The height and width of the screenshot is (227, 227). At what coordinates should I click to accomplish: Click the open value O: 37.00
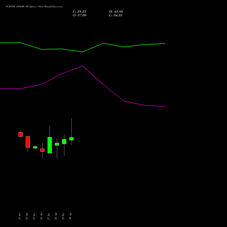(79, 15)
